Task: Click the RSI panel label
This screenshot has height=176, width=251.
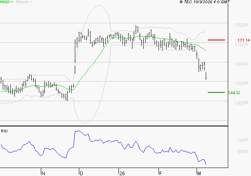Action: click(x=4, y=131)
